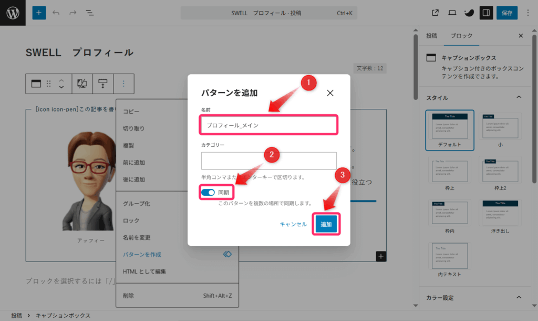The height and width of the screenshot is (321, 538).
Task: Open the device preview icon
Action: point(452,13)
